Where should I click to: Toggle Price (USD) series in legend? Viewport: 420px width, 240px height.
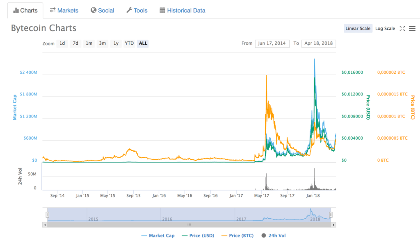(198, 236)
